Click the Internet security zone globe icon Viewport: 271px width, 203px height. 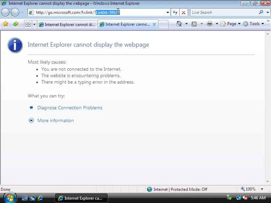pyautogui.click(x=149, y=189)
